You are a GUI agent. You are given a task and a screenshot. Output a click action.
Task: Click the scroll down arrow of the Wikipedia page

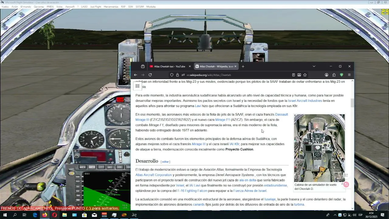click(353, 208)
